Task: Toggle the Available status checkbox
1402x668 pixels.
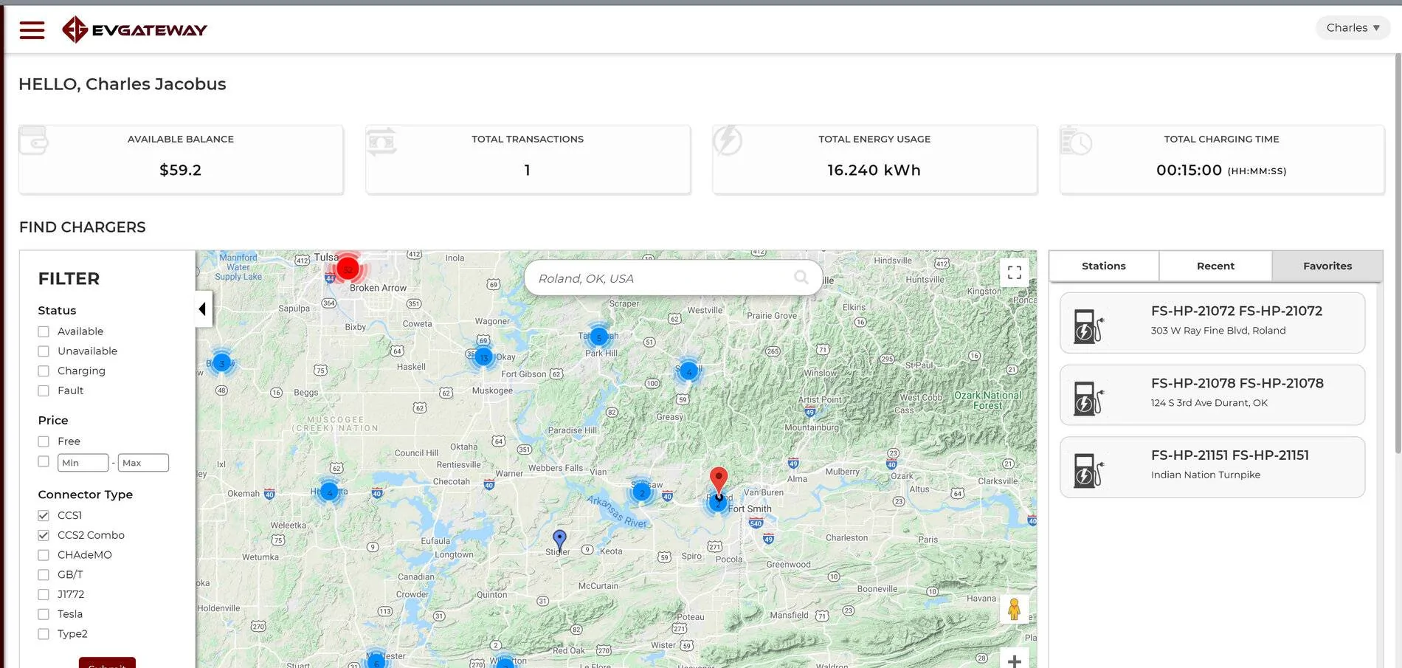Action: (x=44, y=331)
